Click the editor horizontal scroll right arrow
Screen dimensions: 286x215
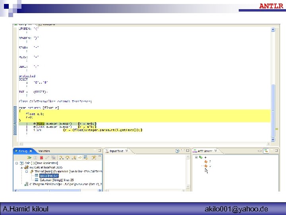pos(268,144)
